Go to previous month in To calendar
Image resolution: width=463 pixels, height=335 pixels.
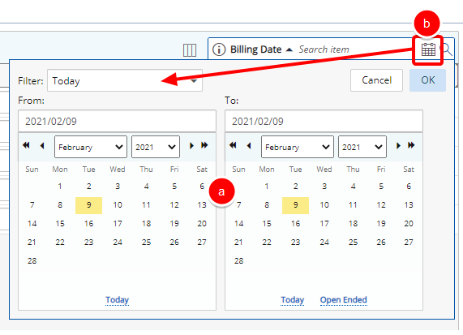click(x=249, y=145)
